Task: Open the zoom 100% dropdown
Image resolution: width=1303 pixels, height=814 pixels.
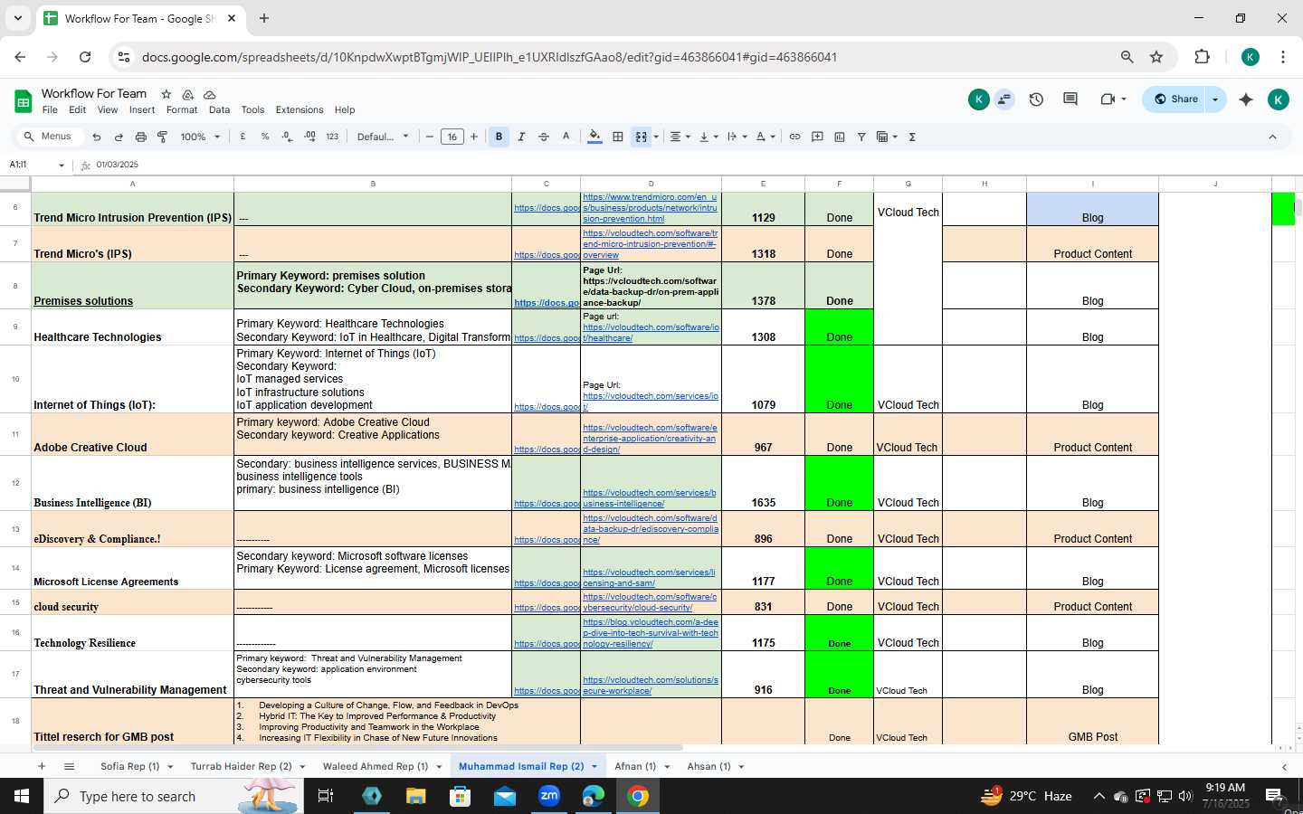Action: pyautogui.click(x=200, y=137)
